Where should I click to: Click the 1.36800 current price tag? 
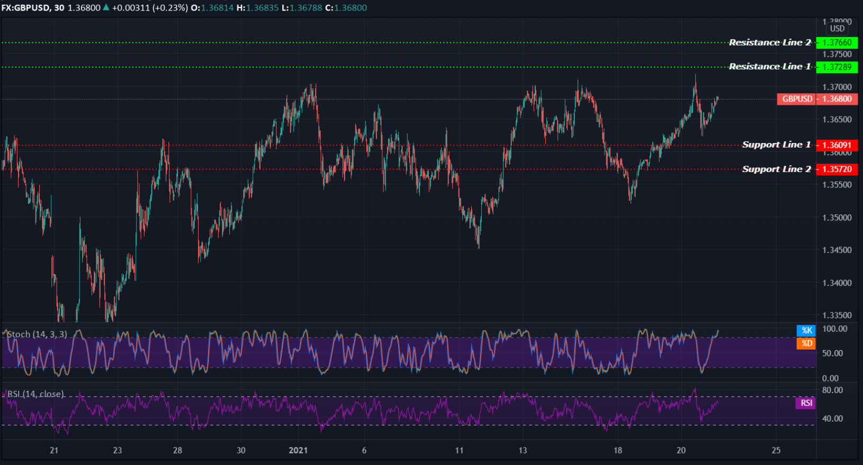pyautogui.click(x=837, y=99)
